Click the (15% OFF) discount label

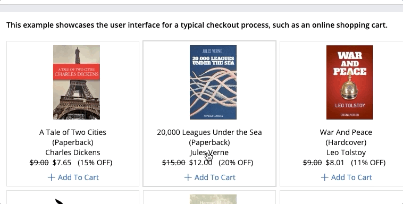(95, 163)
